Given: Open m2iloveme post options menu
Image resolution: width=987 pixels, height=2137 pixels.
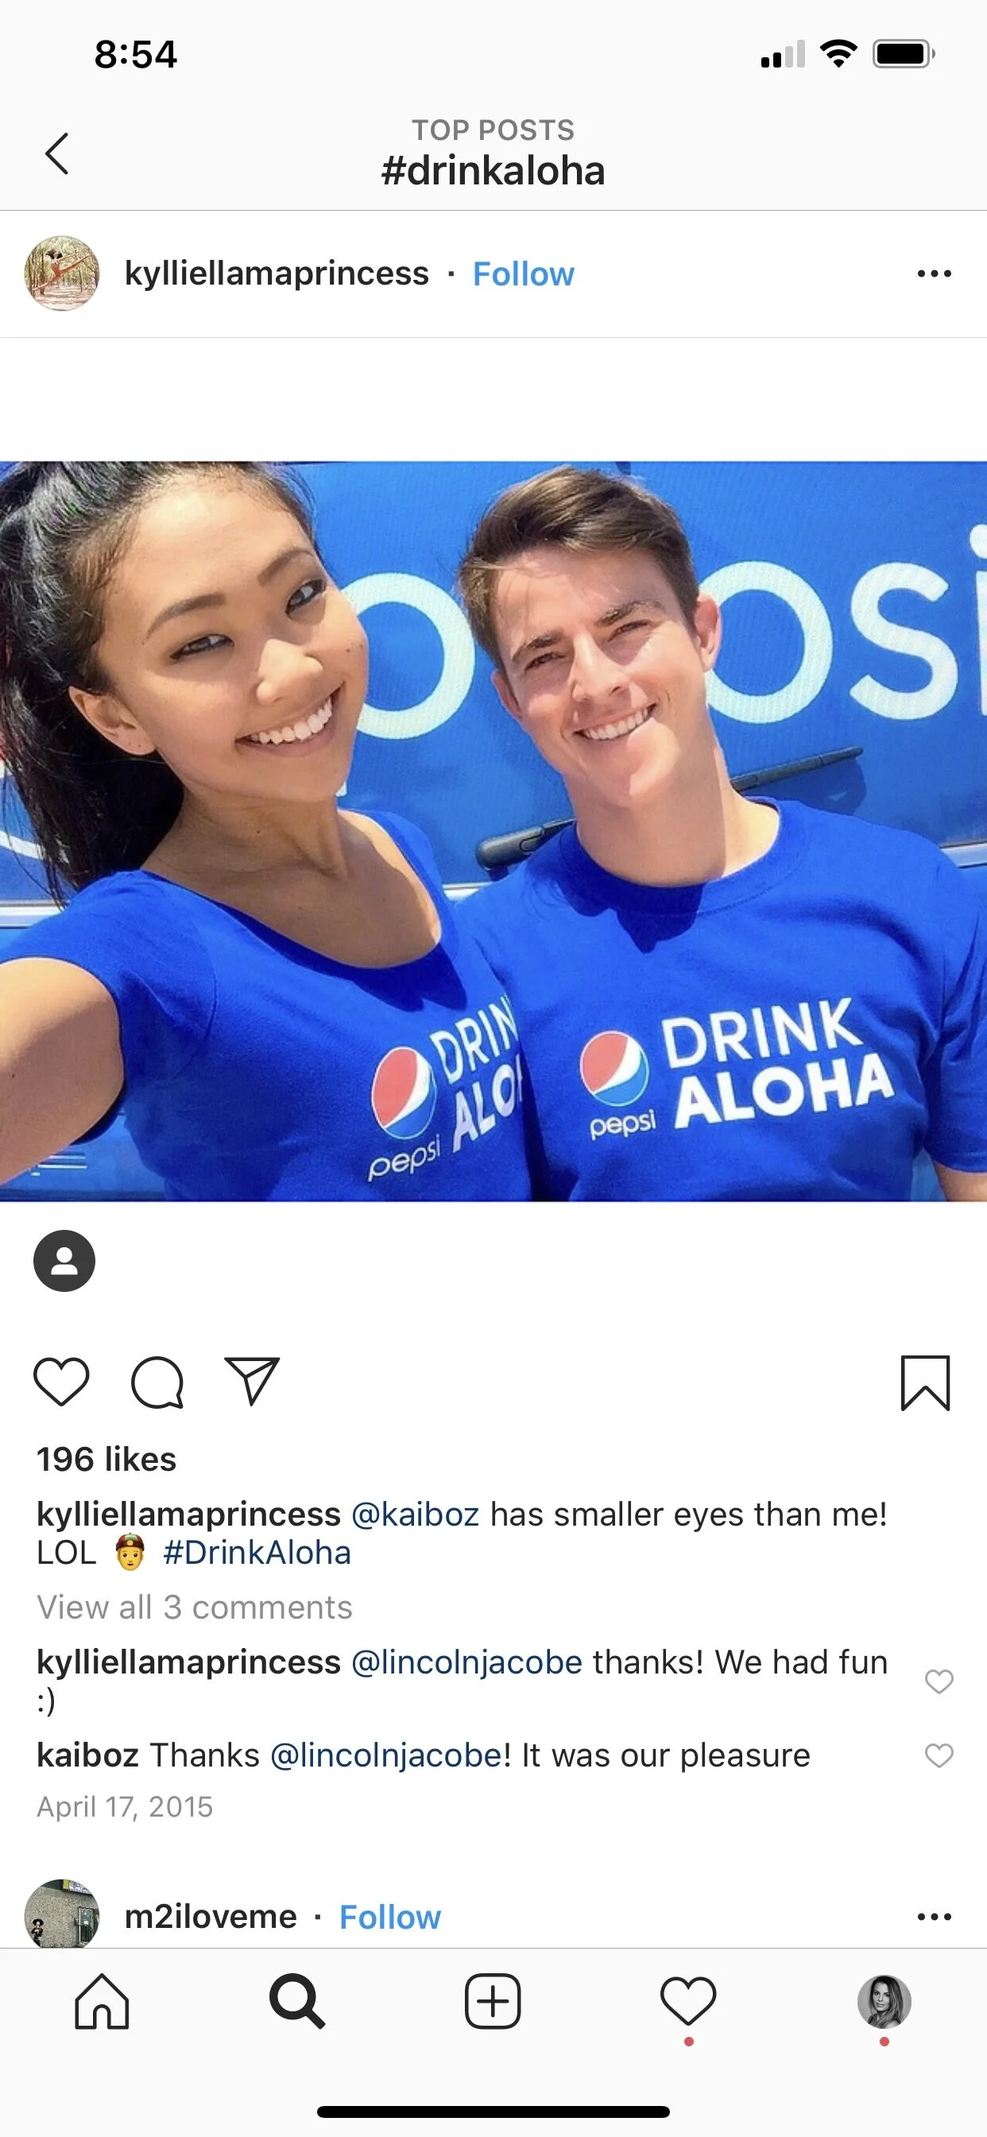Looking at the screenshot, I should 934,1916.
